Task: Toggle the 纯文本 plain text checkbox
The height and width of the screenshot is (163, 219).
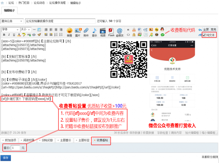Action: [204, 35]
